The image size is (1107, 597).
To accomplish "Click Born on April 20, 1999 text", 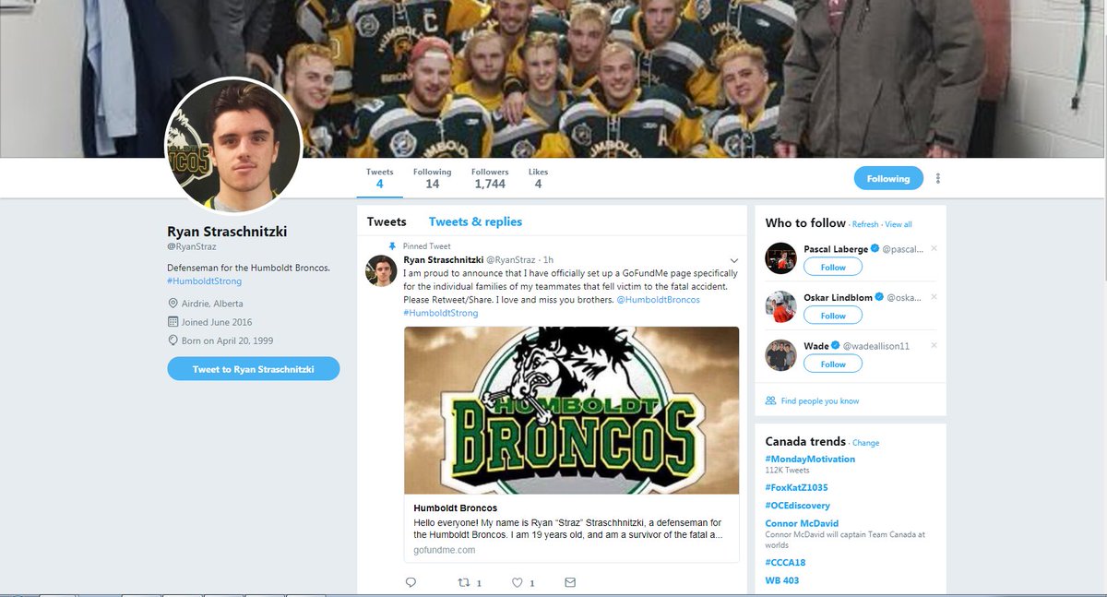I will 227,340.
